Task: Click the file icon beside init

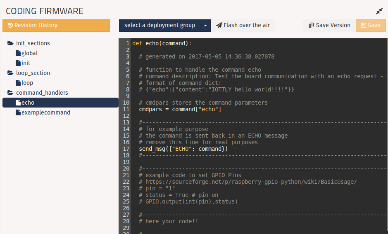Action: pyautogui.click(x=18, y=63)
